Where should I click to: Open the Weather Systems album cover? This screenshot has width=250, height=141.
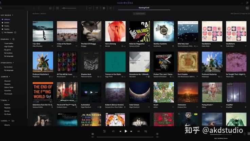coord(164,31)
